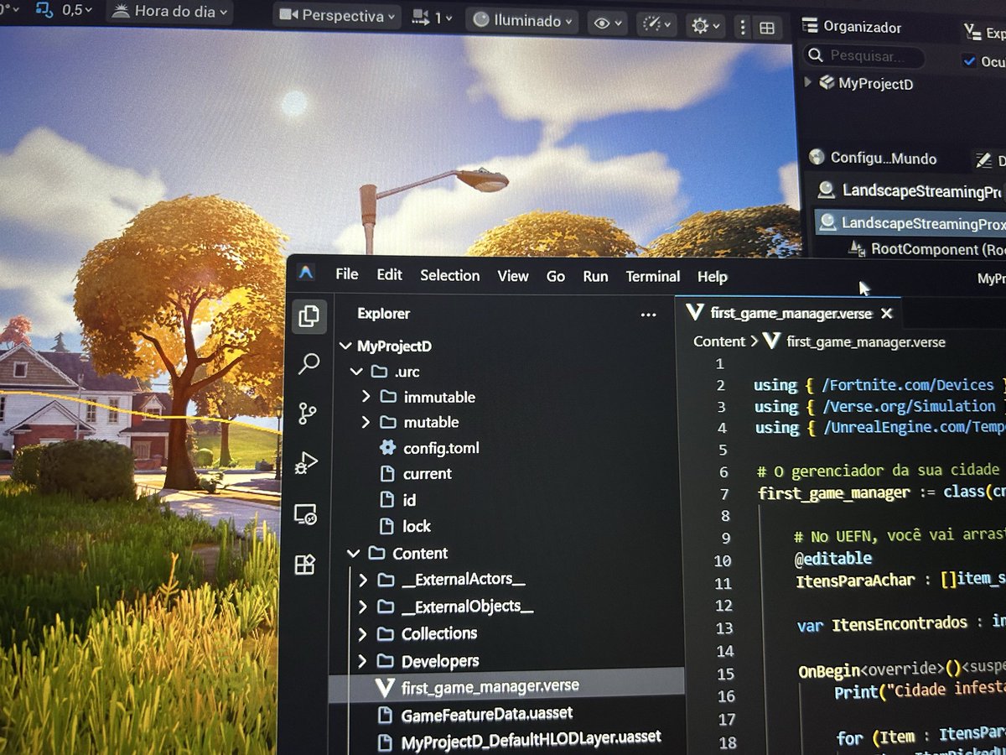Image resolution: width=1006 pixels, height=755 pixels.
Task: Click Verse icon of first_game_manager.verse in tree
Action: point(385,688)
